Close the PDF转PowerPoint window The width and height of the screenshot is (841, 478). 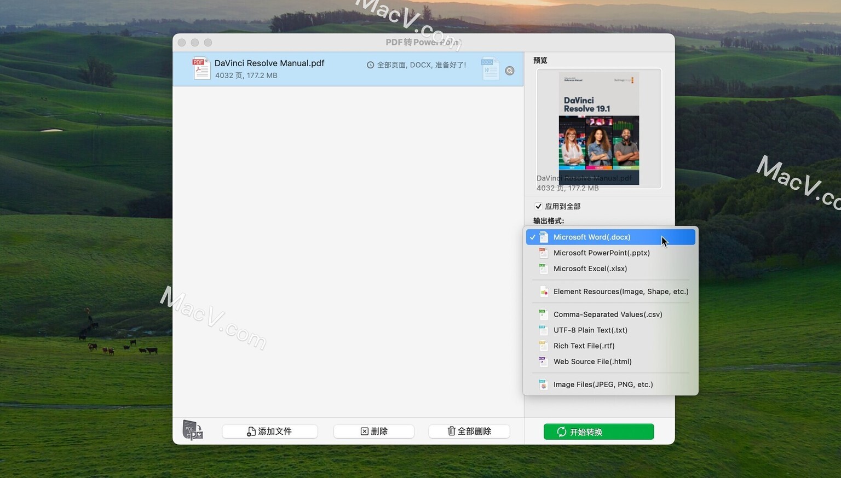point(182,43)
